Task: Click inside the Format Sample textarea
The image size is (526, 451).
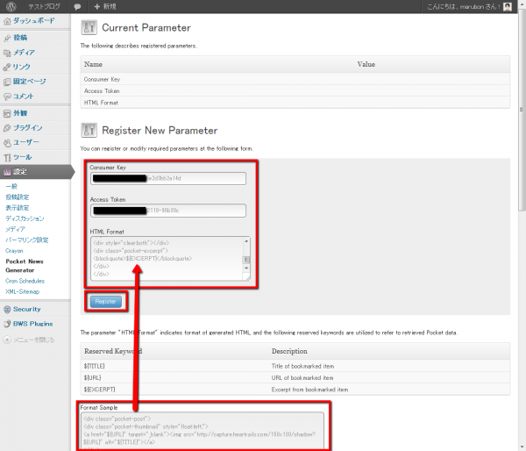Action: point(203,431)
